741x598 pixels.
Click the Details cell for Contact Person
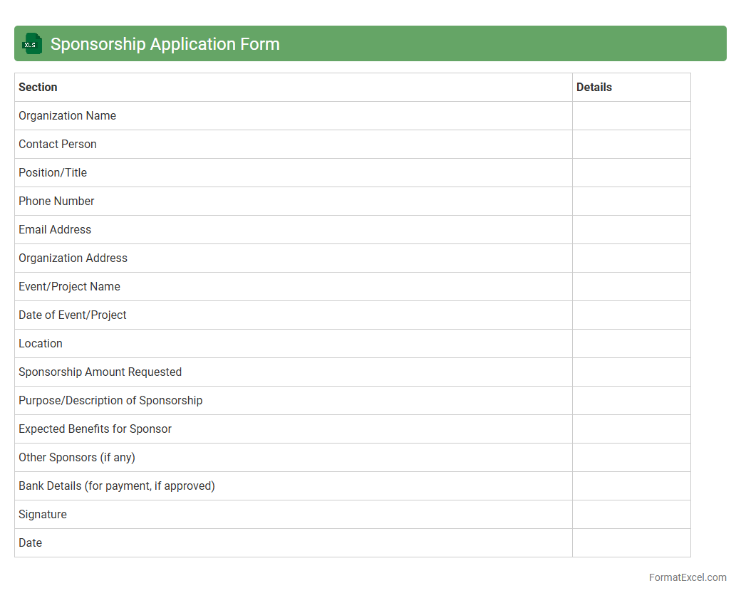click(631, 144)
